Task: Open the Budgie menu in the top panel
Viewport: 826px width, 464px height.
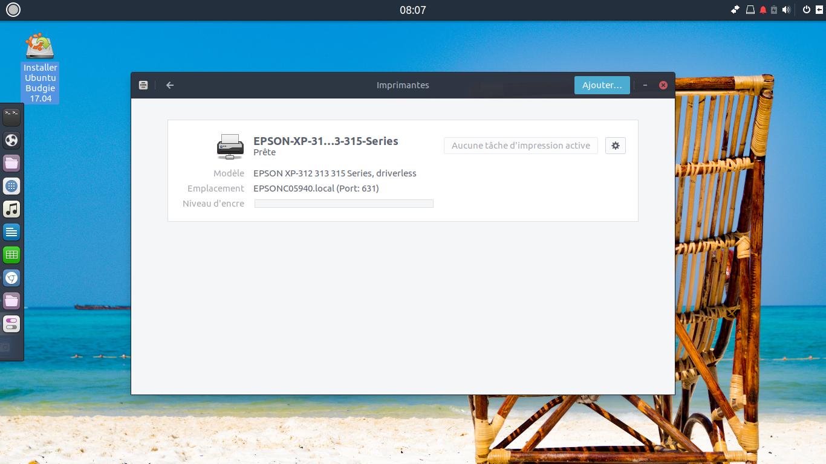Action: tap(13, 10)
